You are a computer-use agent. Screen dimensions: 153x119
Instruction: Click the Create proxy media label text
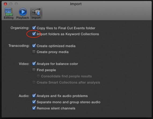(x=53, y=52)
